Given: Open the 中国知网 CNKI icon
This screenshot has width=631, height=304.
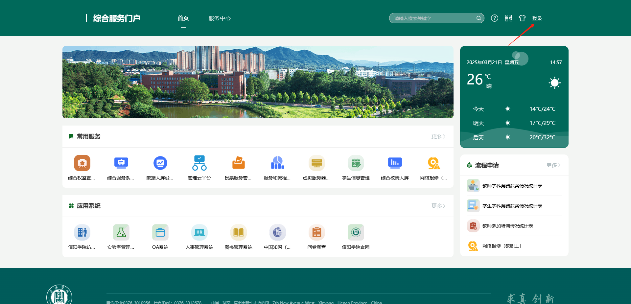Looking at the screenshot, I should click(277, 232).
